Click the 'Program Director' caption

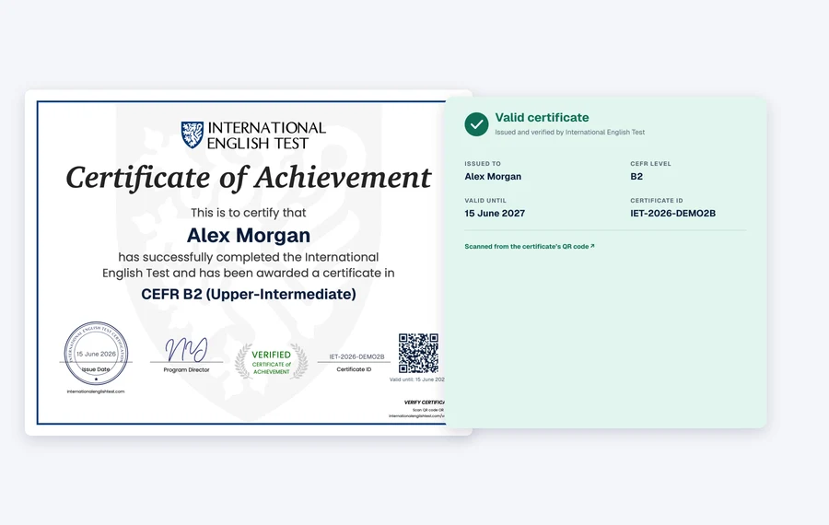pyautogui.click(x=187, y=370)
